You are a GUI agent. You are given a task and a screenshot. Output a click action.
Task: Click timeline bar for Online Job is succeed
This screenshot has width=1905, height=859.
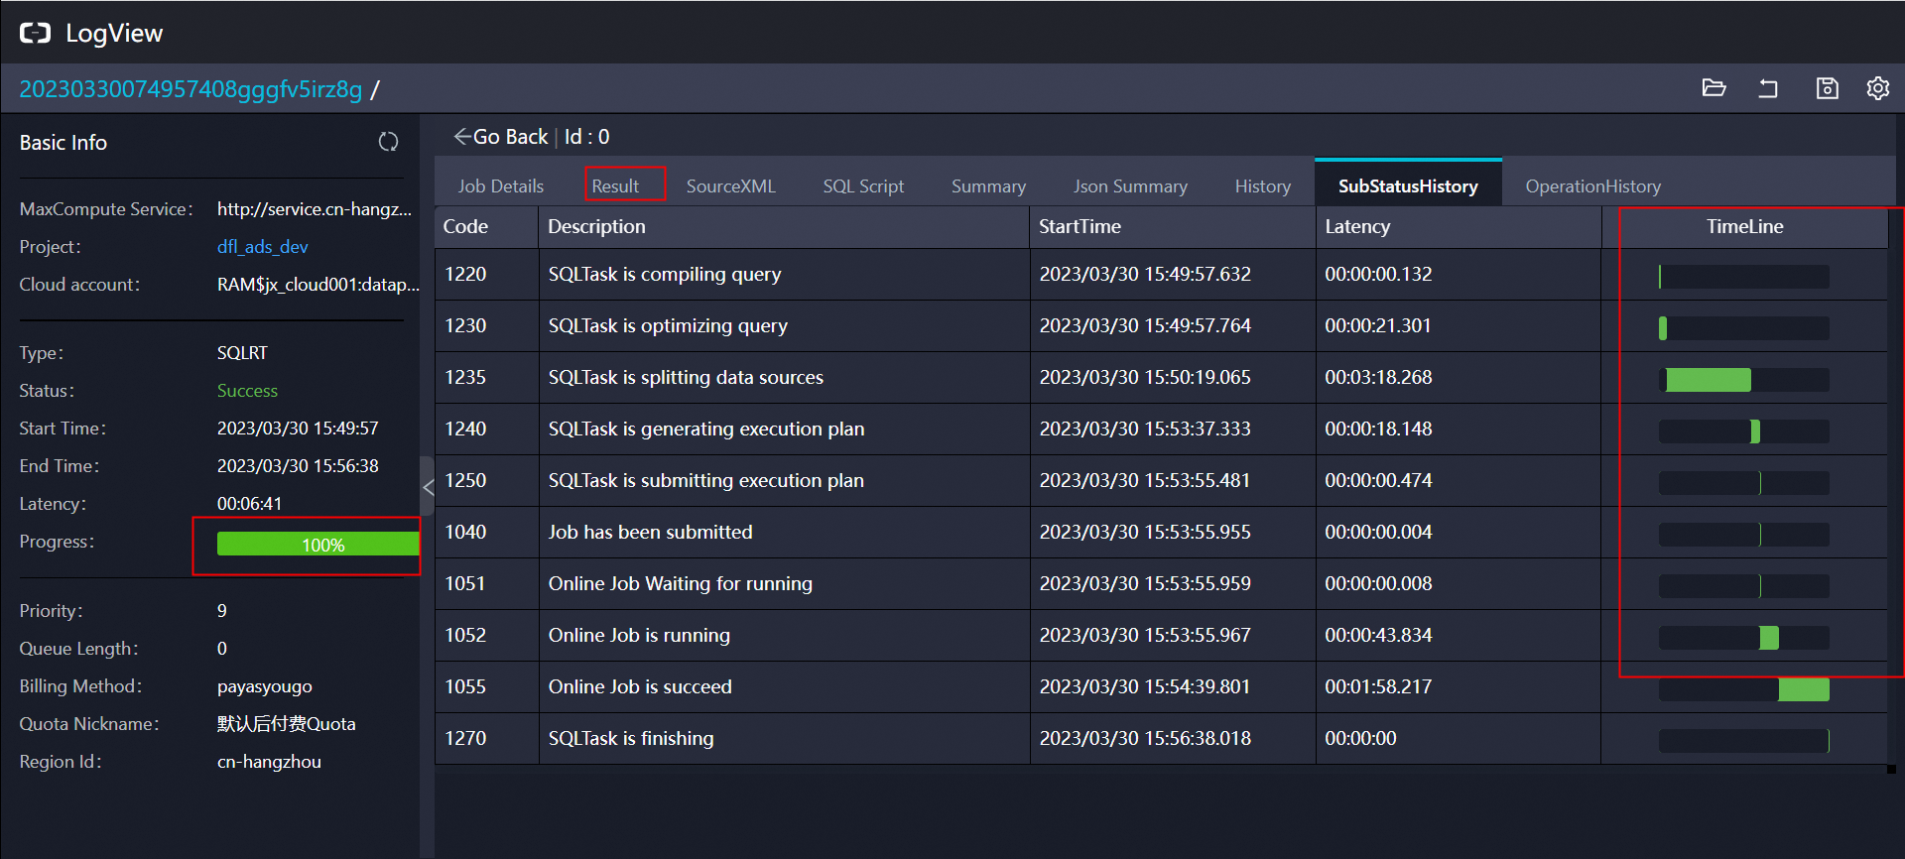click(x=1804, y=689)
